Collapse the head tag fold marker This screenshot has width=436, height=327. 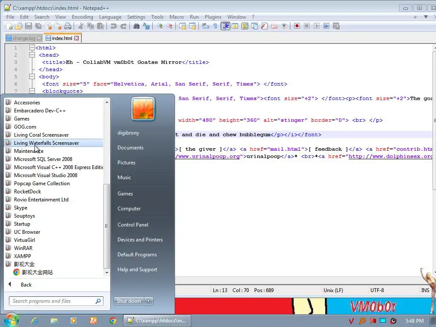(32, 55)
